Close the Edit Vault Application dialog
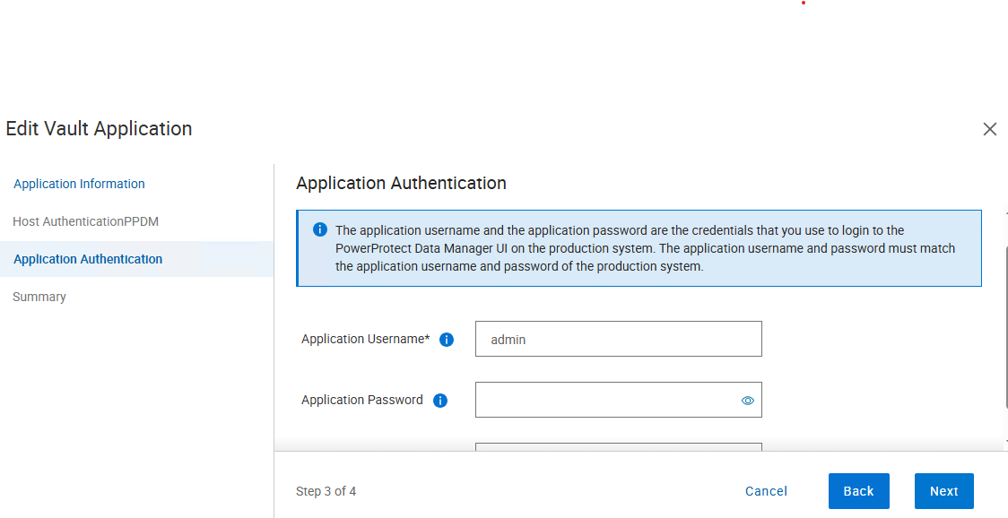 pyautogui.click(x=990, y=129)
